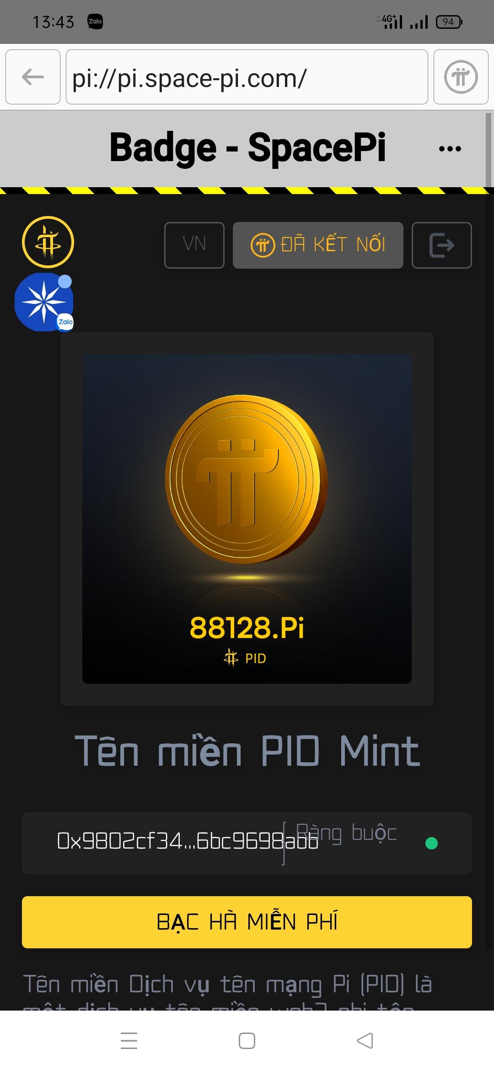Tap the Tên miền PID Mint heading
This screenshot has height=1071, width=494.
click(x=247, y=752)
